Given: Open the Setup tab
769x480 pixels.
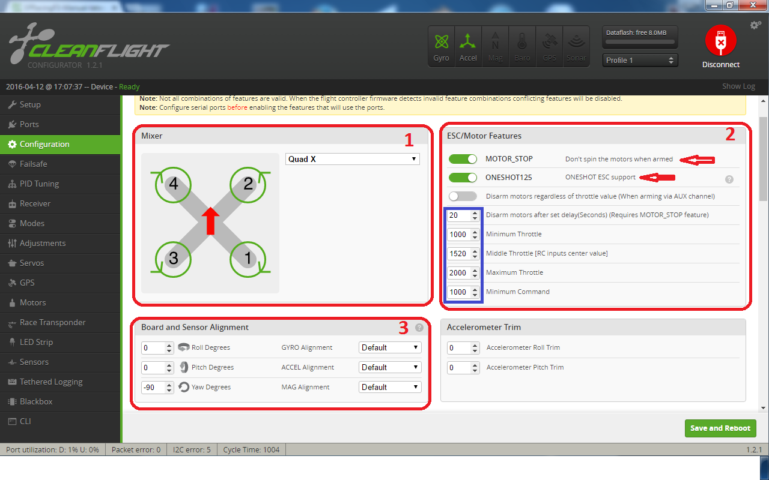Looking at the screenshot, I should point(60,104).
